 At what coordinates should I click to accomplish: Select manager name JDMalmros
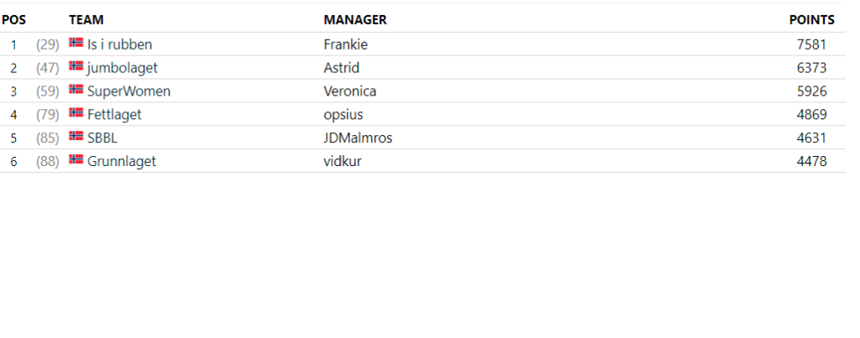pyautogui.click(x=358, y=138)
